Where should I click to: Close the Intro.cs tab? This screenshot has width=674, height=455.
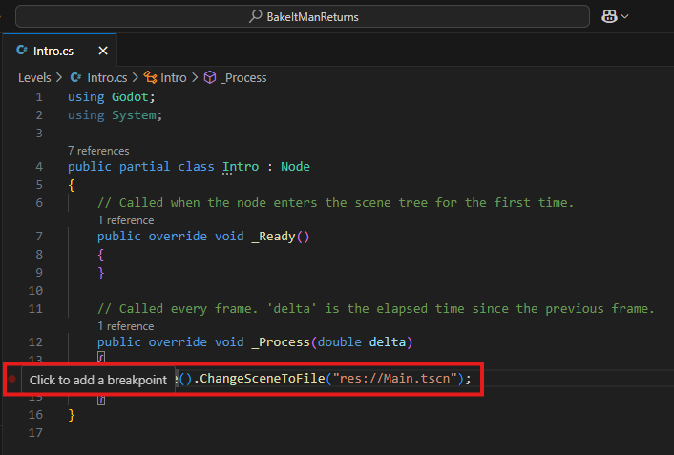(103, 51)
